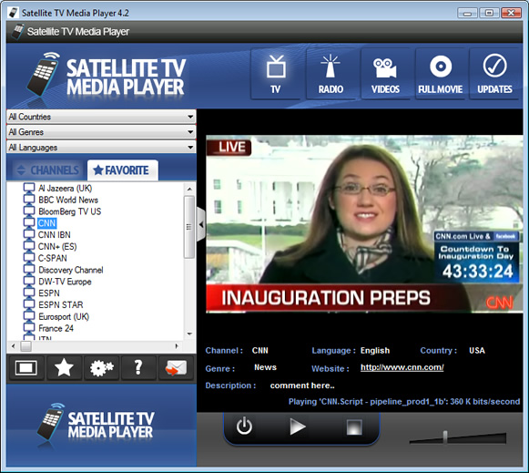The image size is (529, 473).
Task: Open help with question mark icon
Action: [138, 367]
